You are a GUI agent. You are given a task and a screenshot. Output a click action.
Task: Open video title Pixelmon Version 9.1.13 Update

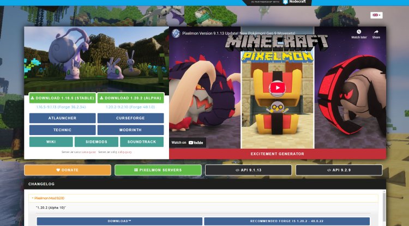(x=239, y=33)
